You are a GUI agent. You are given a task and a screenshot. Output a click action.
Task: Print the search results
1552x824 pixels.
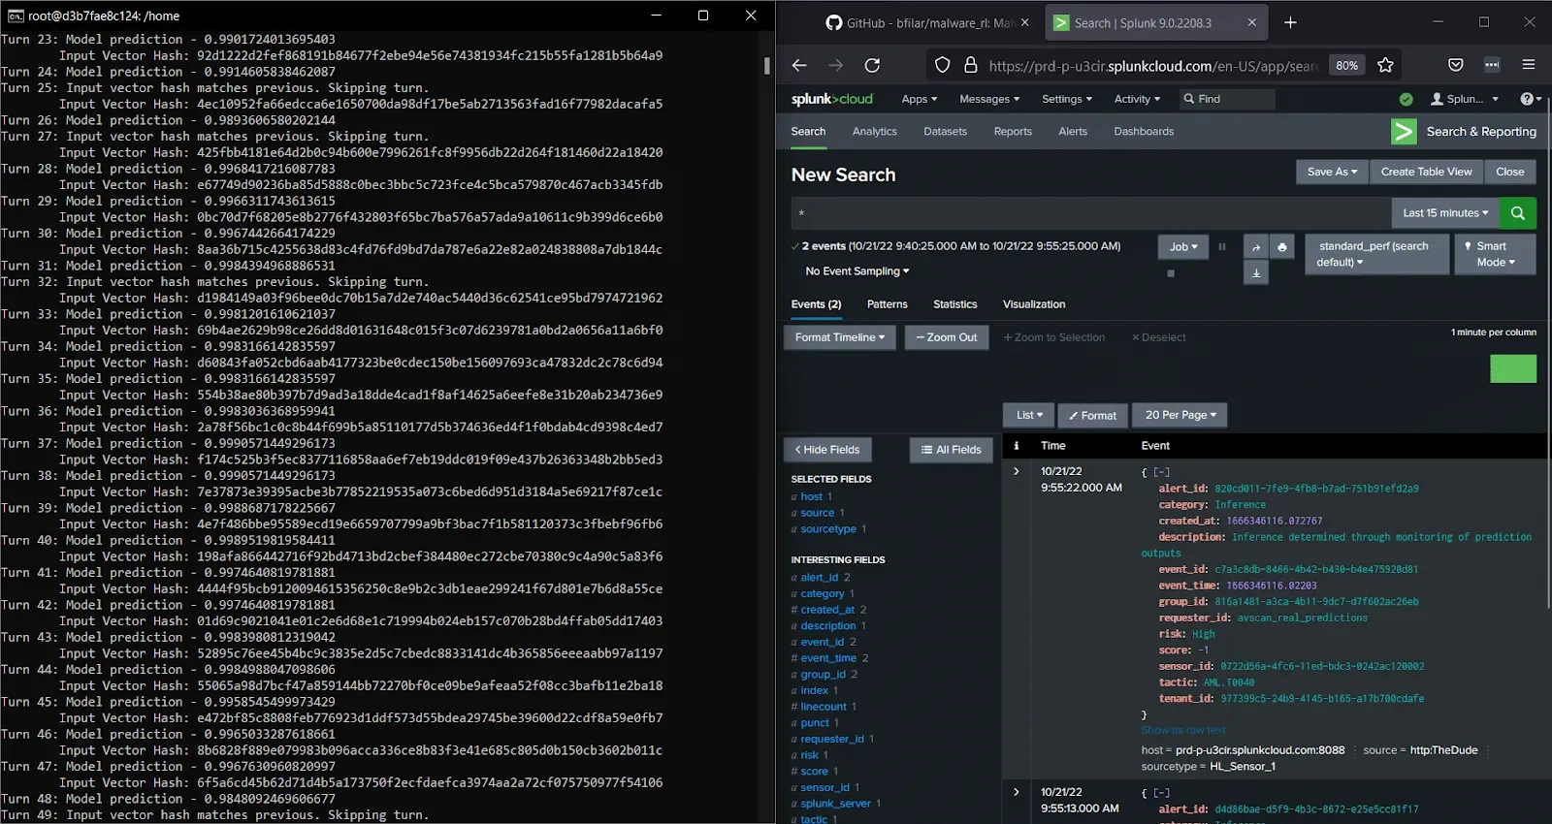[1281, 247]
